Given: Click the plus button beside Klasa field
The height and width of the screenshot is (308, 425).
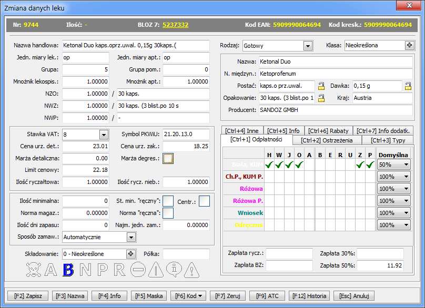Looking at the screenshot, I should pos(409,45).
